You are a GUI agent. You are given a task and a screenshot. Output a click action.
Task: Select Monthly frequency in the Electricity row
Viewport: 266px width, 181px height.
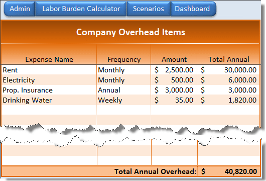tap(123, 80)
